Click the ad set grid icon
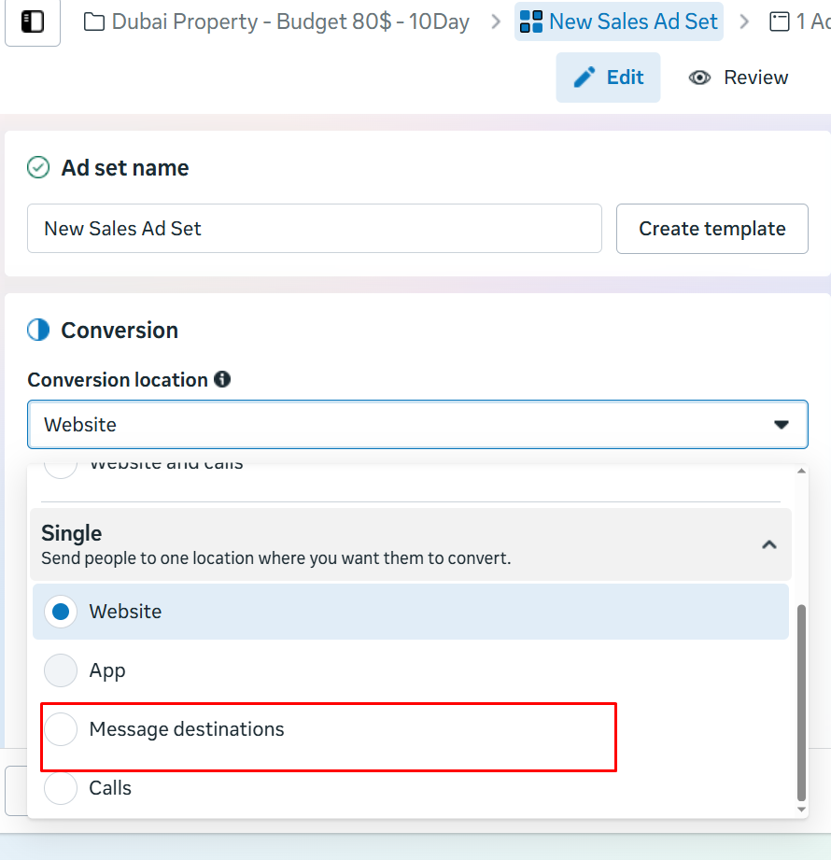 click(531, 21)
